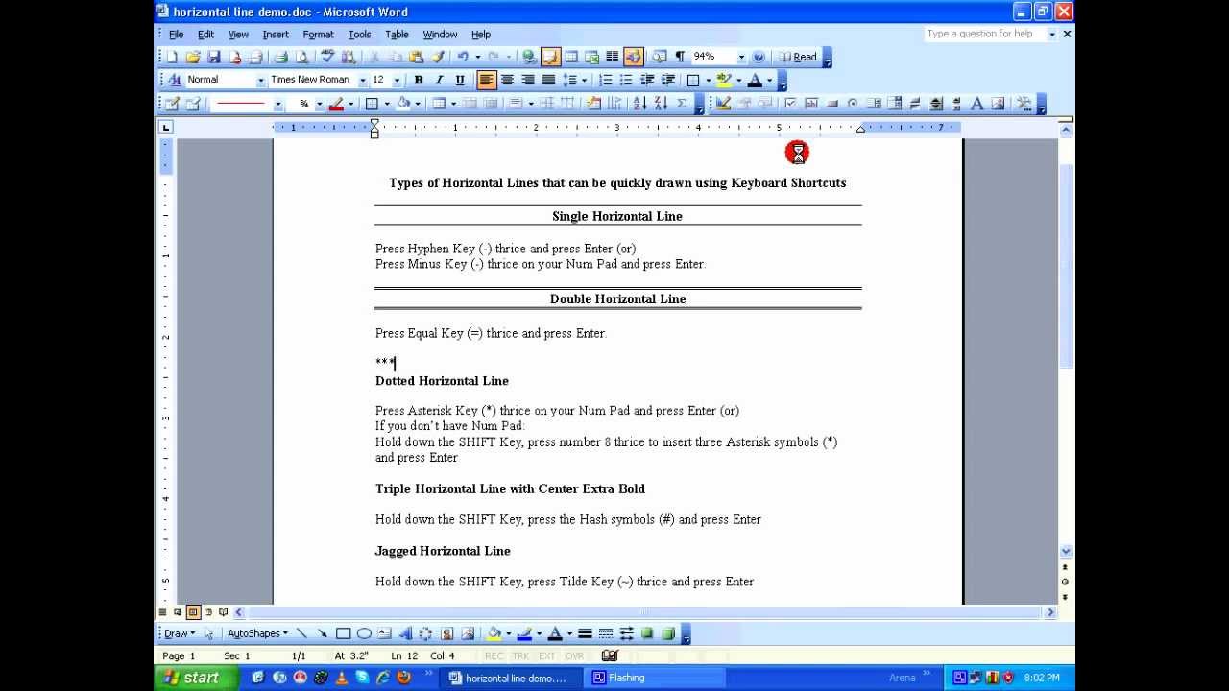Insert Check Box form field

(x=790, y=103)
